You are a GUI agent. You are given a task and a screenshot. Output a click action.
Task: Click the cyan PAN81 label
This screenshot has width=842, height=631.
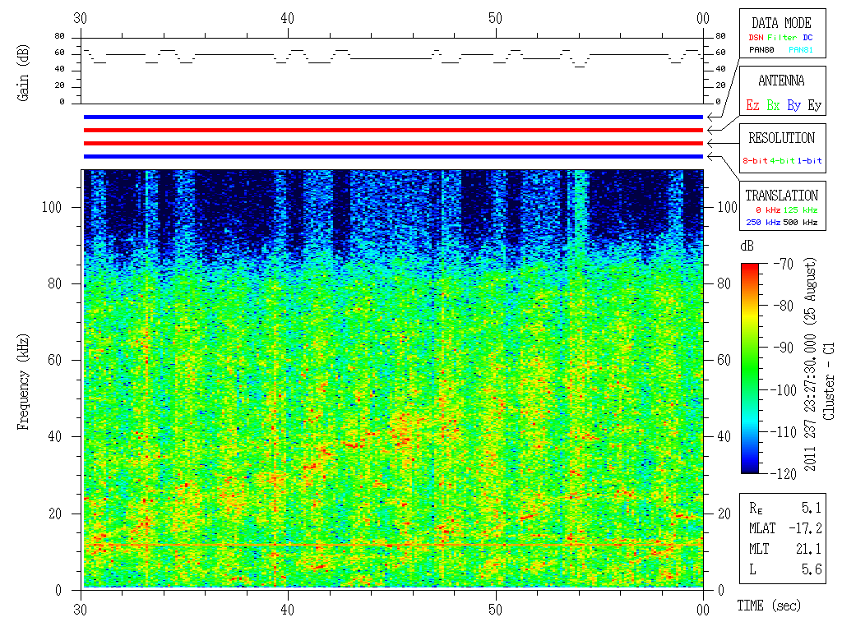coord(801,50)
